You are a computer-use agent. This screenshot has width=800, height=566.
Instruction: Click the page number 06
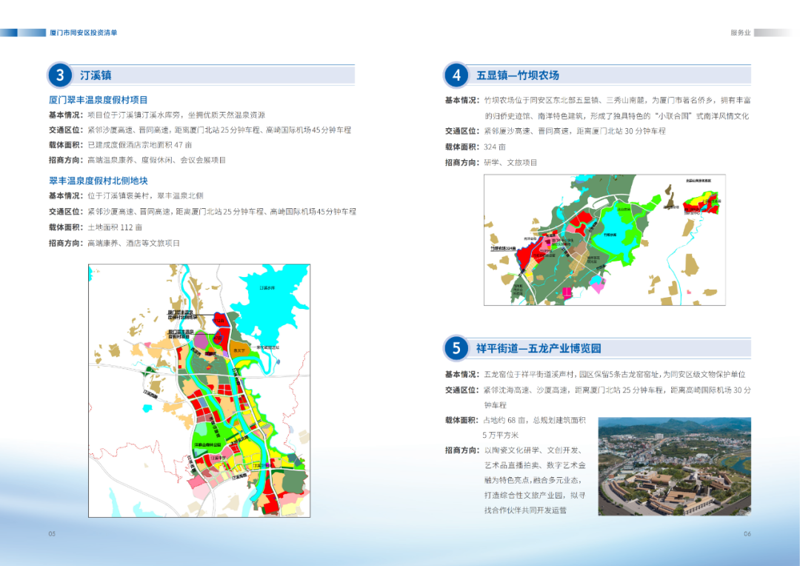[x=747, y=534]
